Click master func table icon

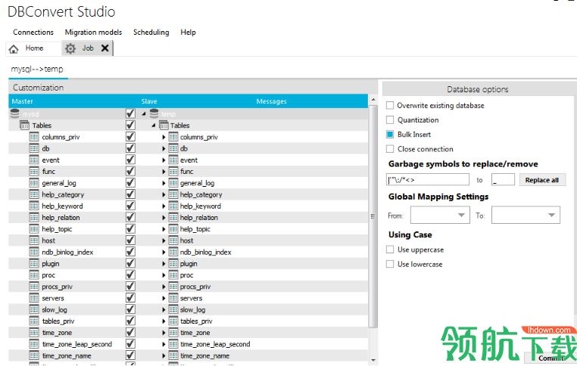pos(34,172)
